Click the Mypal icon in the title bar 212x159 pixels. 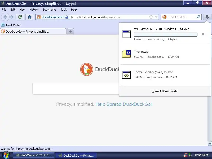[x=2, y=3]
